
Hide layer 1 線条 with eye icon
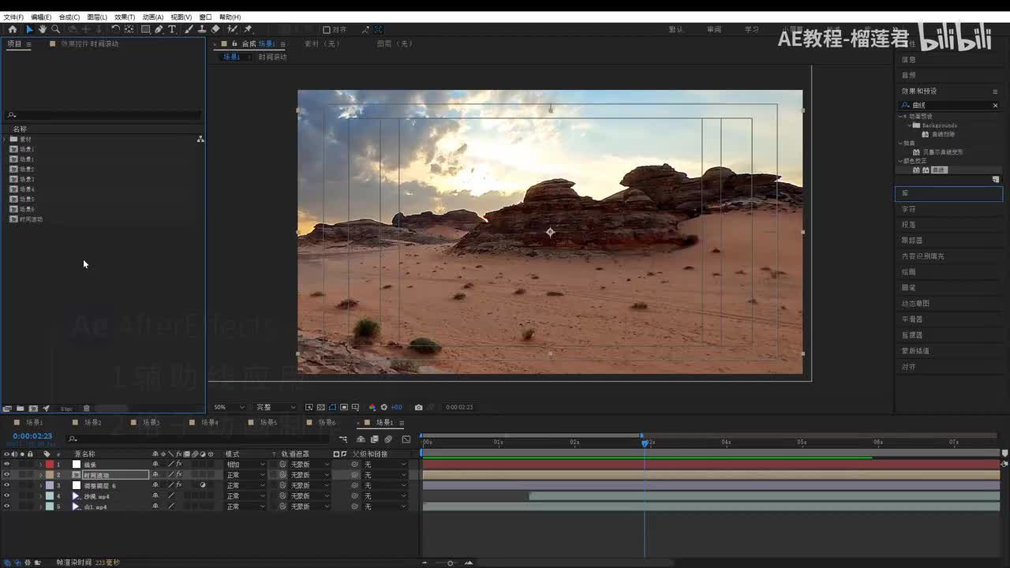point(6,465)
